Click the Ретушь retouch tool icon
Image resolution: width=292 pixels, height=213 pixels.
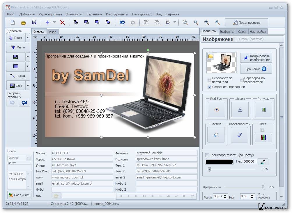[x=263, y=110]
